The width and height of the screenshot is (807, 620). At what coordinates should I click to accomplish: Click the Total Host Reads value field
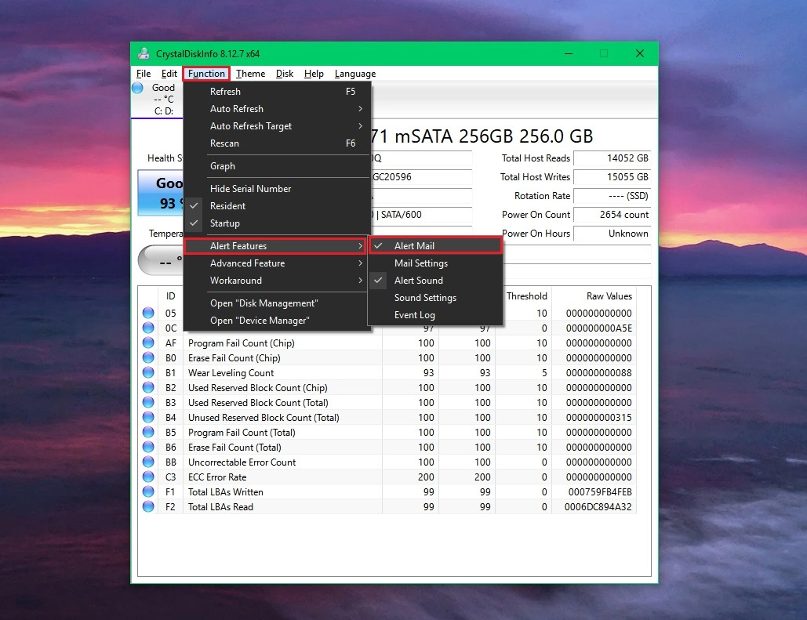tap(612, 158)
